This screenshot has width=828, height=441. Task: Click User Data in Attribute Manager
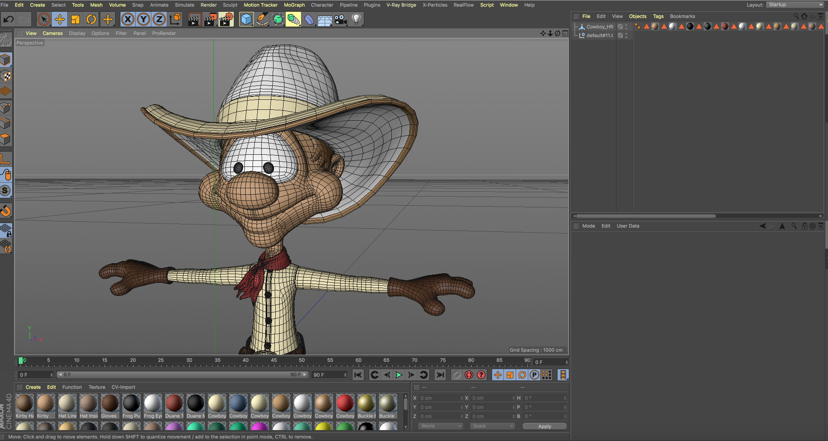tap(628, 226)
